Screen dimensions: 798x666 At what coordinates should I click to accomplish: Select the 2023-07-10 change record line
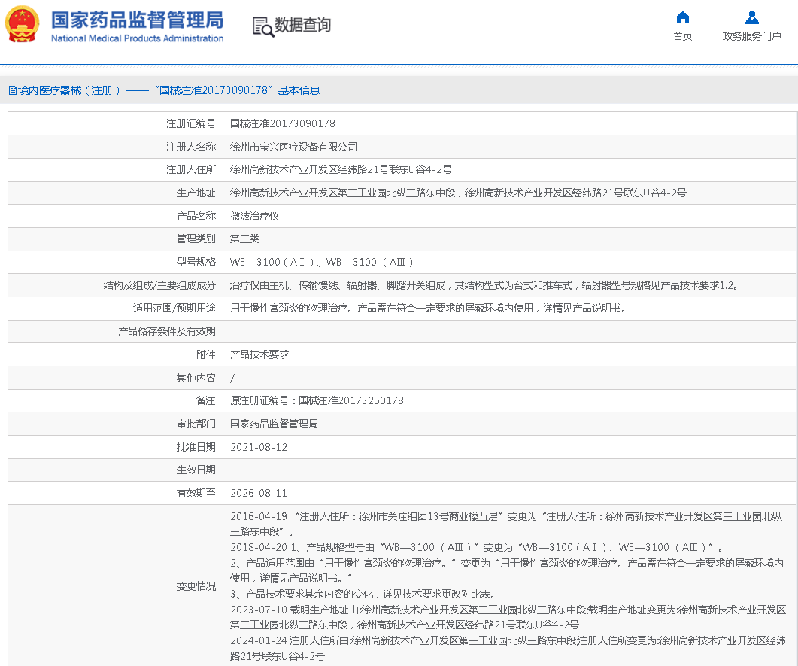508,617
